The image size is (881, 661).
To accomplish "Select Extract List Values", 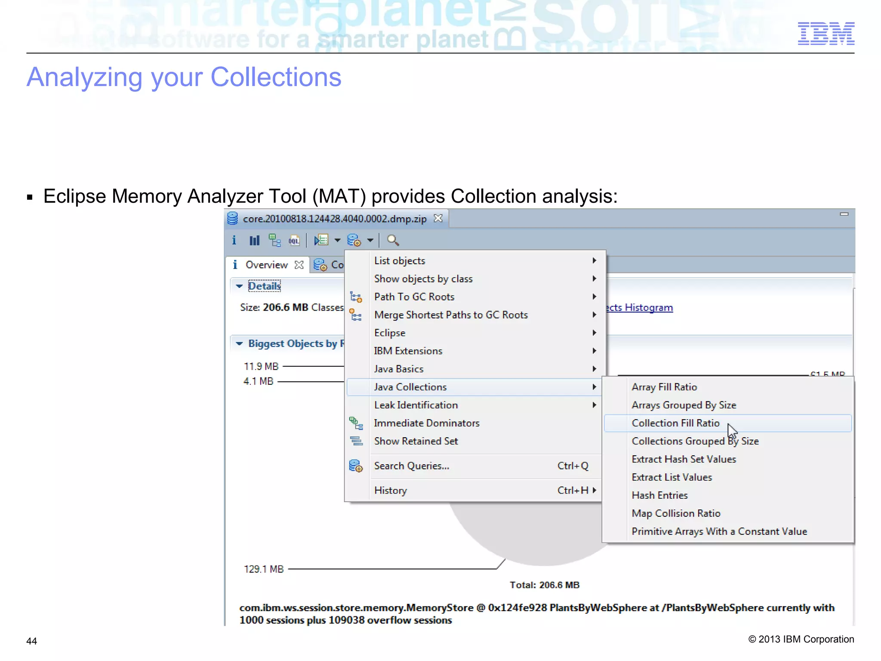I will tap(728, 477).
